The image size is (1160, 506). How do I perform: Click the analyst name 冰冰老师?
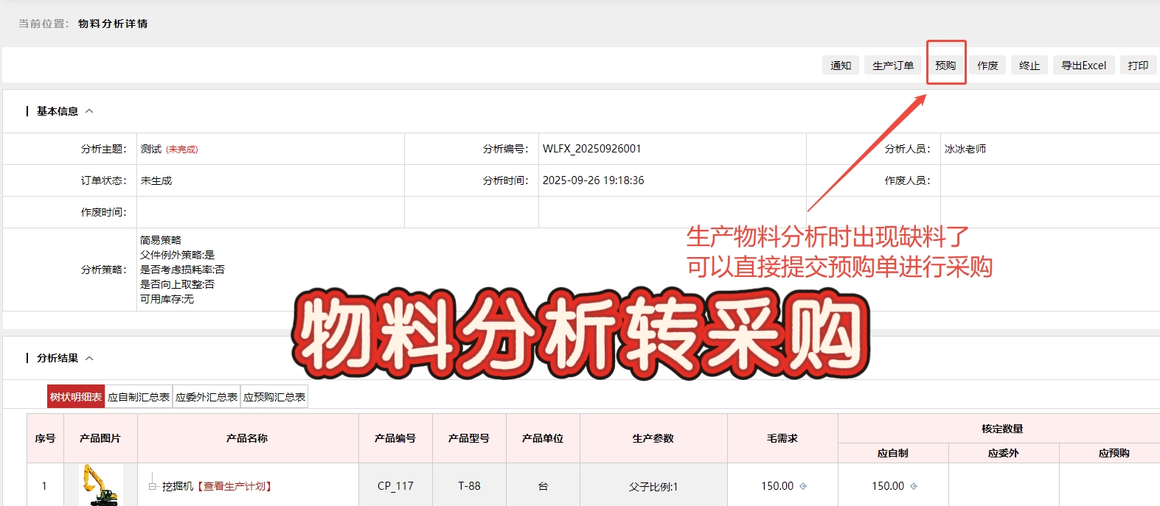(965, 149)
